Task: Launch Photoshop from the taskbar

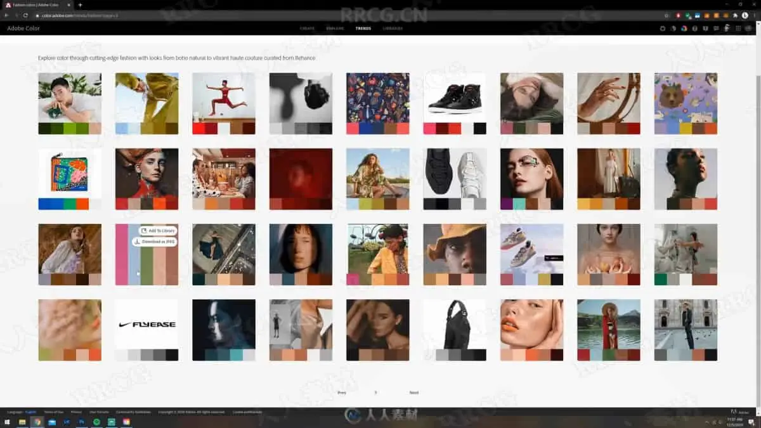Action: 82,422
